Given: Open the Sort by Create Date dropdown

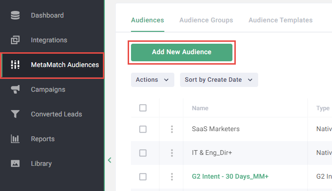Looking at the screenshot, I should click(219, 80).
